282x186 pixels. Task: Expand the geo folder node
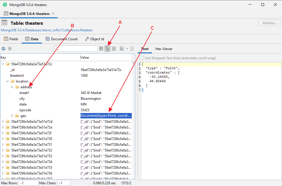pos(12,116)
